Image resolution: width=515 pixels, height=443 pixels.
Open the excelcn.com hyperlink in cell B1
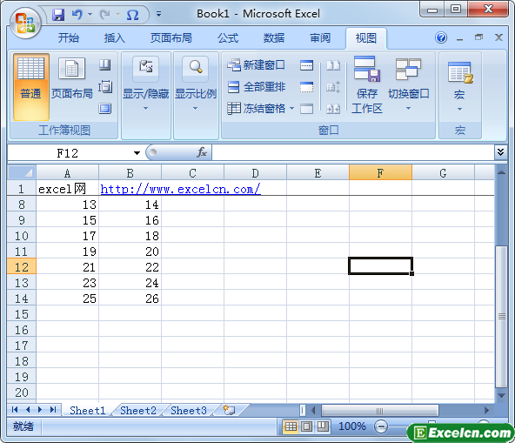[x=180, y=189]
